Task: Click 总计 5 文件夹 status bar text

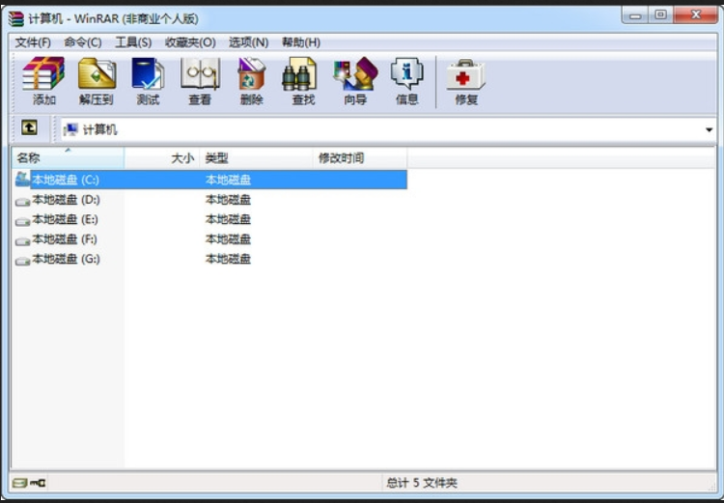Action: [x=422, y=483]
